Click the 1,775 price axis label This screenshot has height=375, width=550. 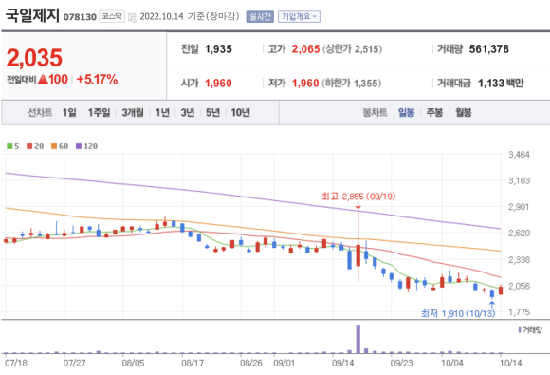(x=519, y=312)
